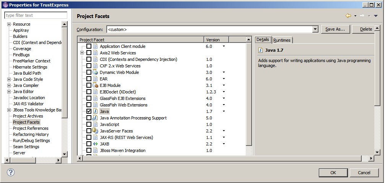Click the JavaServer Faces facet icon
The width and height of the screenshot is (385, 183).
tap(95, 131)
